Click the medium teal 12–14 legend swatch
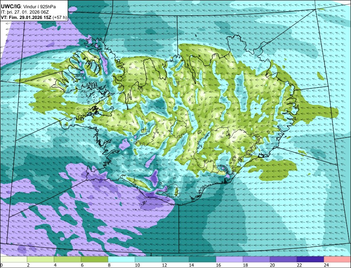351x268 pixels. click(x=175, y=259)
